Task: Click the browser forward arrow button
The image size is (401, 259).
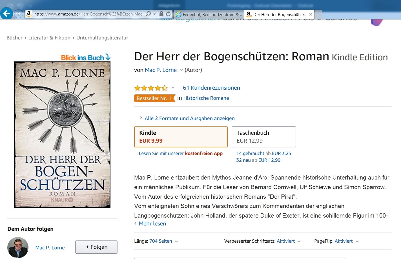Action: [x=18, y=14]
